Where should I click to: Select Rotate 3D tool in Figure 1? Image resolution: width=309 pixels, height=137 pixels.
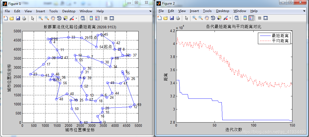(59, 18)
